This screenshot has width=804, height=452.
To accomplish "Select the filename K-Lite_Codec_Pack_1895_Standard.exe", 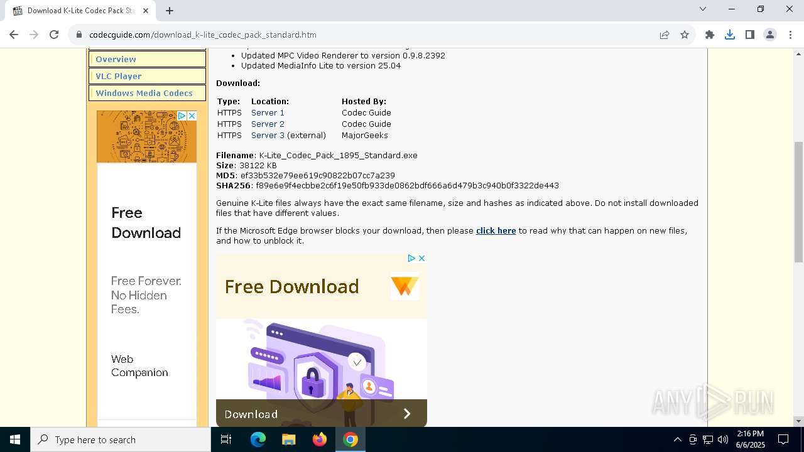I will tap(339, 155).
